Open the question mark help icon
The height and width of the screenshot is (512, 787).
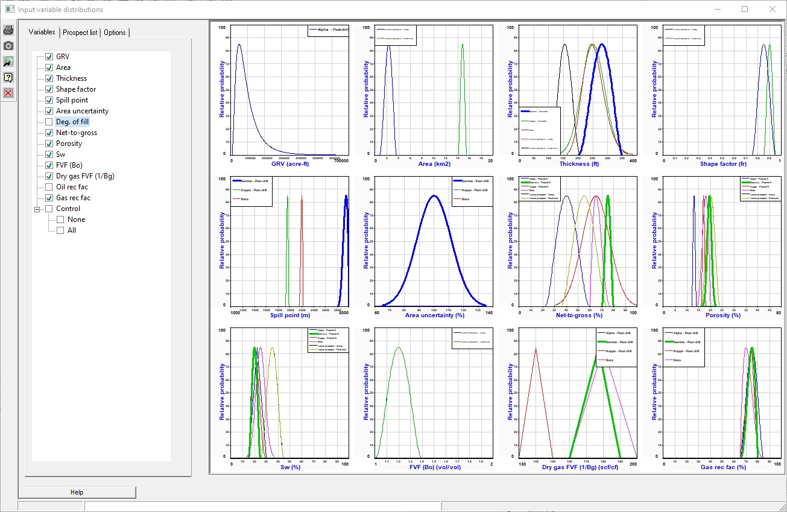click(8, 77)
